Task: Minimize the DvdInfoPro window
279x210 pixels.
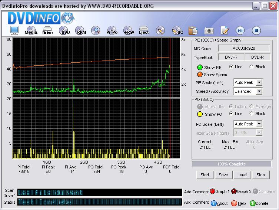Action: pos(256,6)
